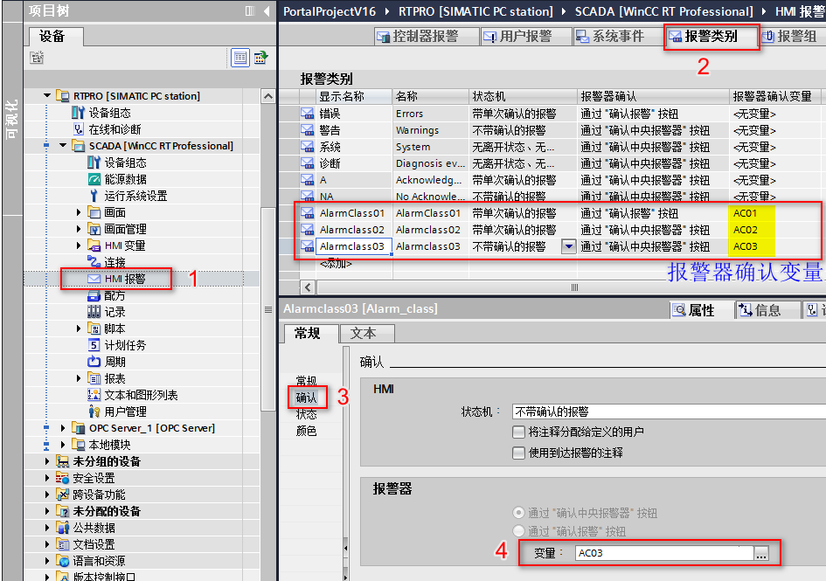The height and width of the screenshot is (581, 826).
Task: Click the HMI 变量 folder icon
Action: coord(94,246)
